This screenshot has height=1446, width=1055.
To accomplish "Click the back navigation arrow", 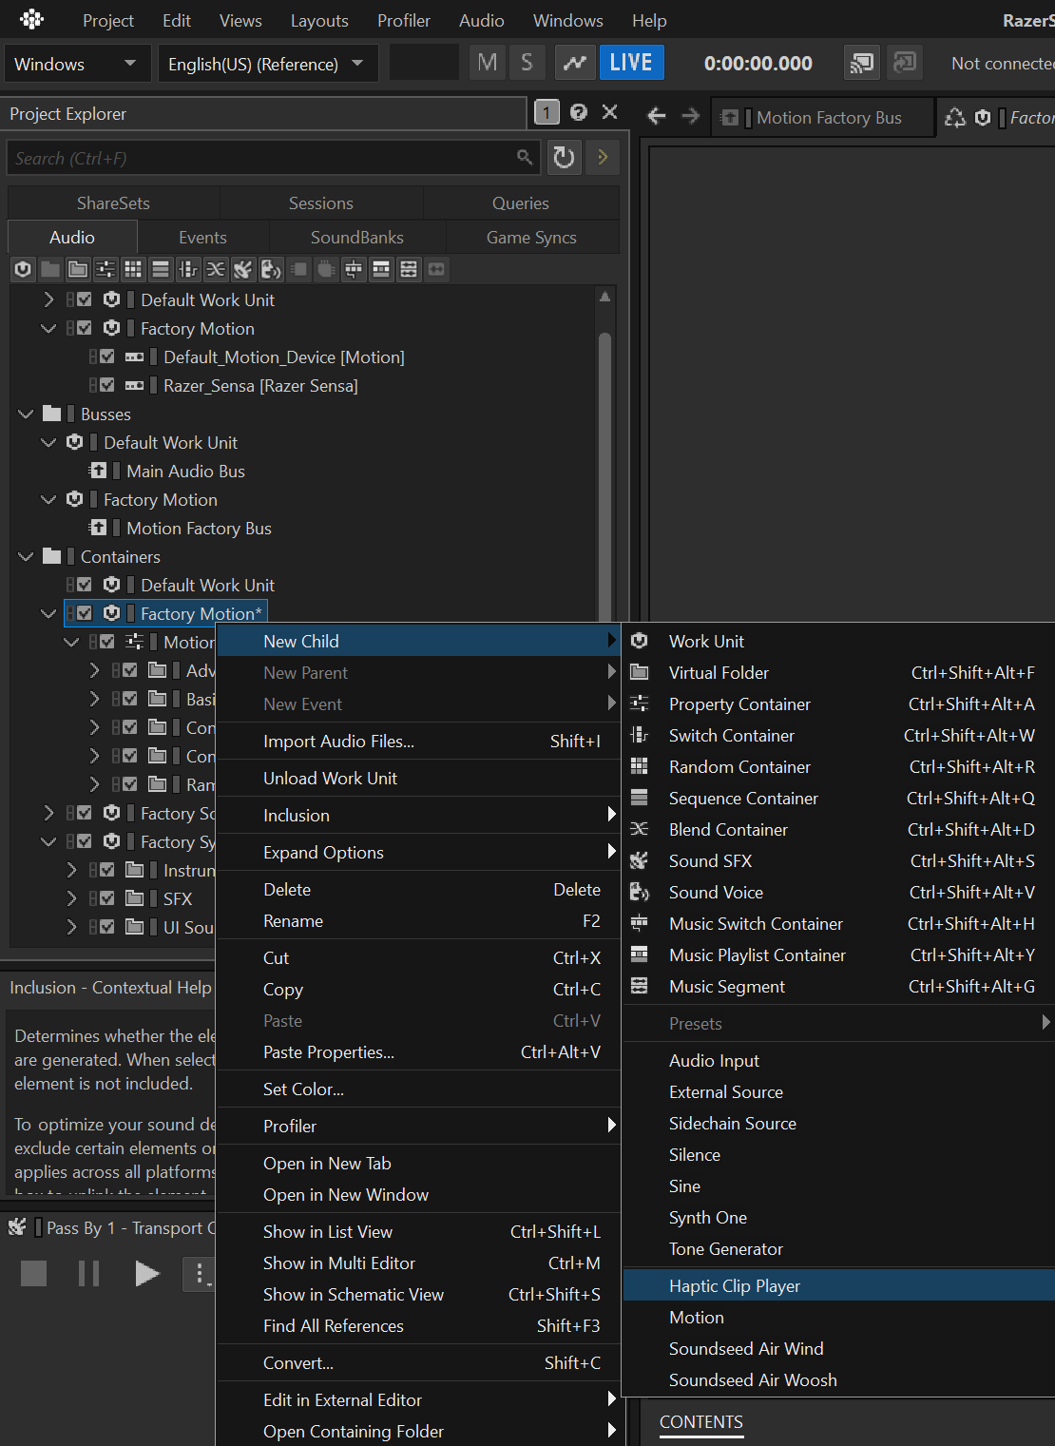I will (x=656, y=116).
